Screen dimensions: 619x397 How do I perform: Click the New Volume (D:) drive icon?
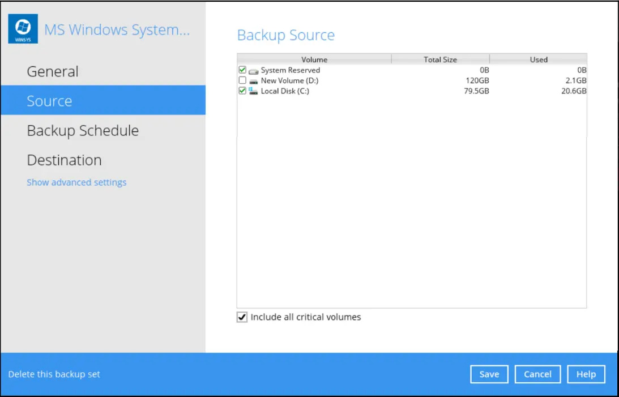[x=253, y=81]
